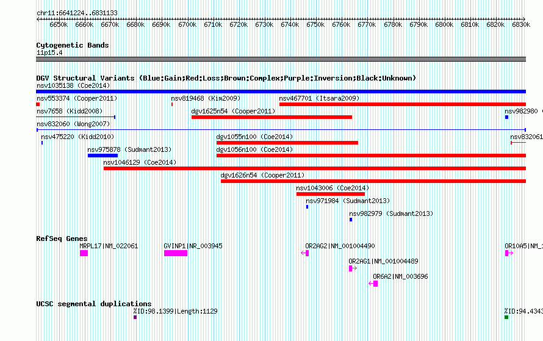Select the dgv1625n54 (Cooper2011) red bar
Viewport: 543px width, 341px height.
tap(272, 117)
